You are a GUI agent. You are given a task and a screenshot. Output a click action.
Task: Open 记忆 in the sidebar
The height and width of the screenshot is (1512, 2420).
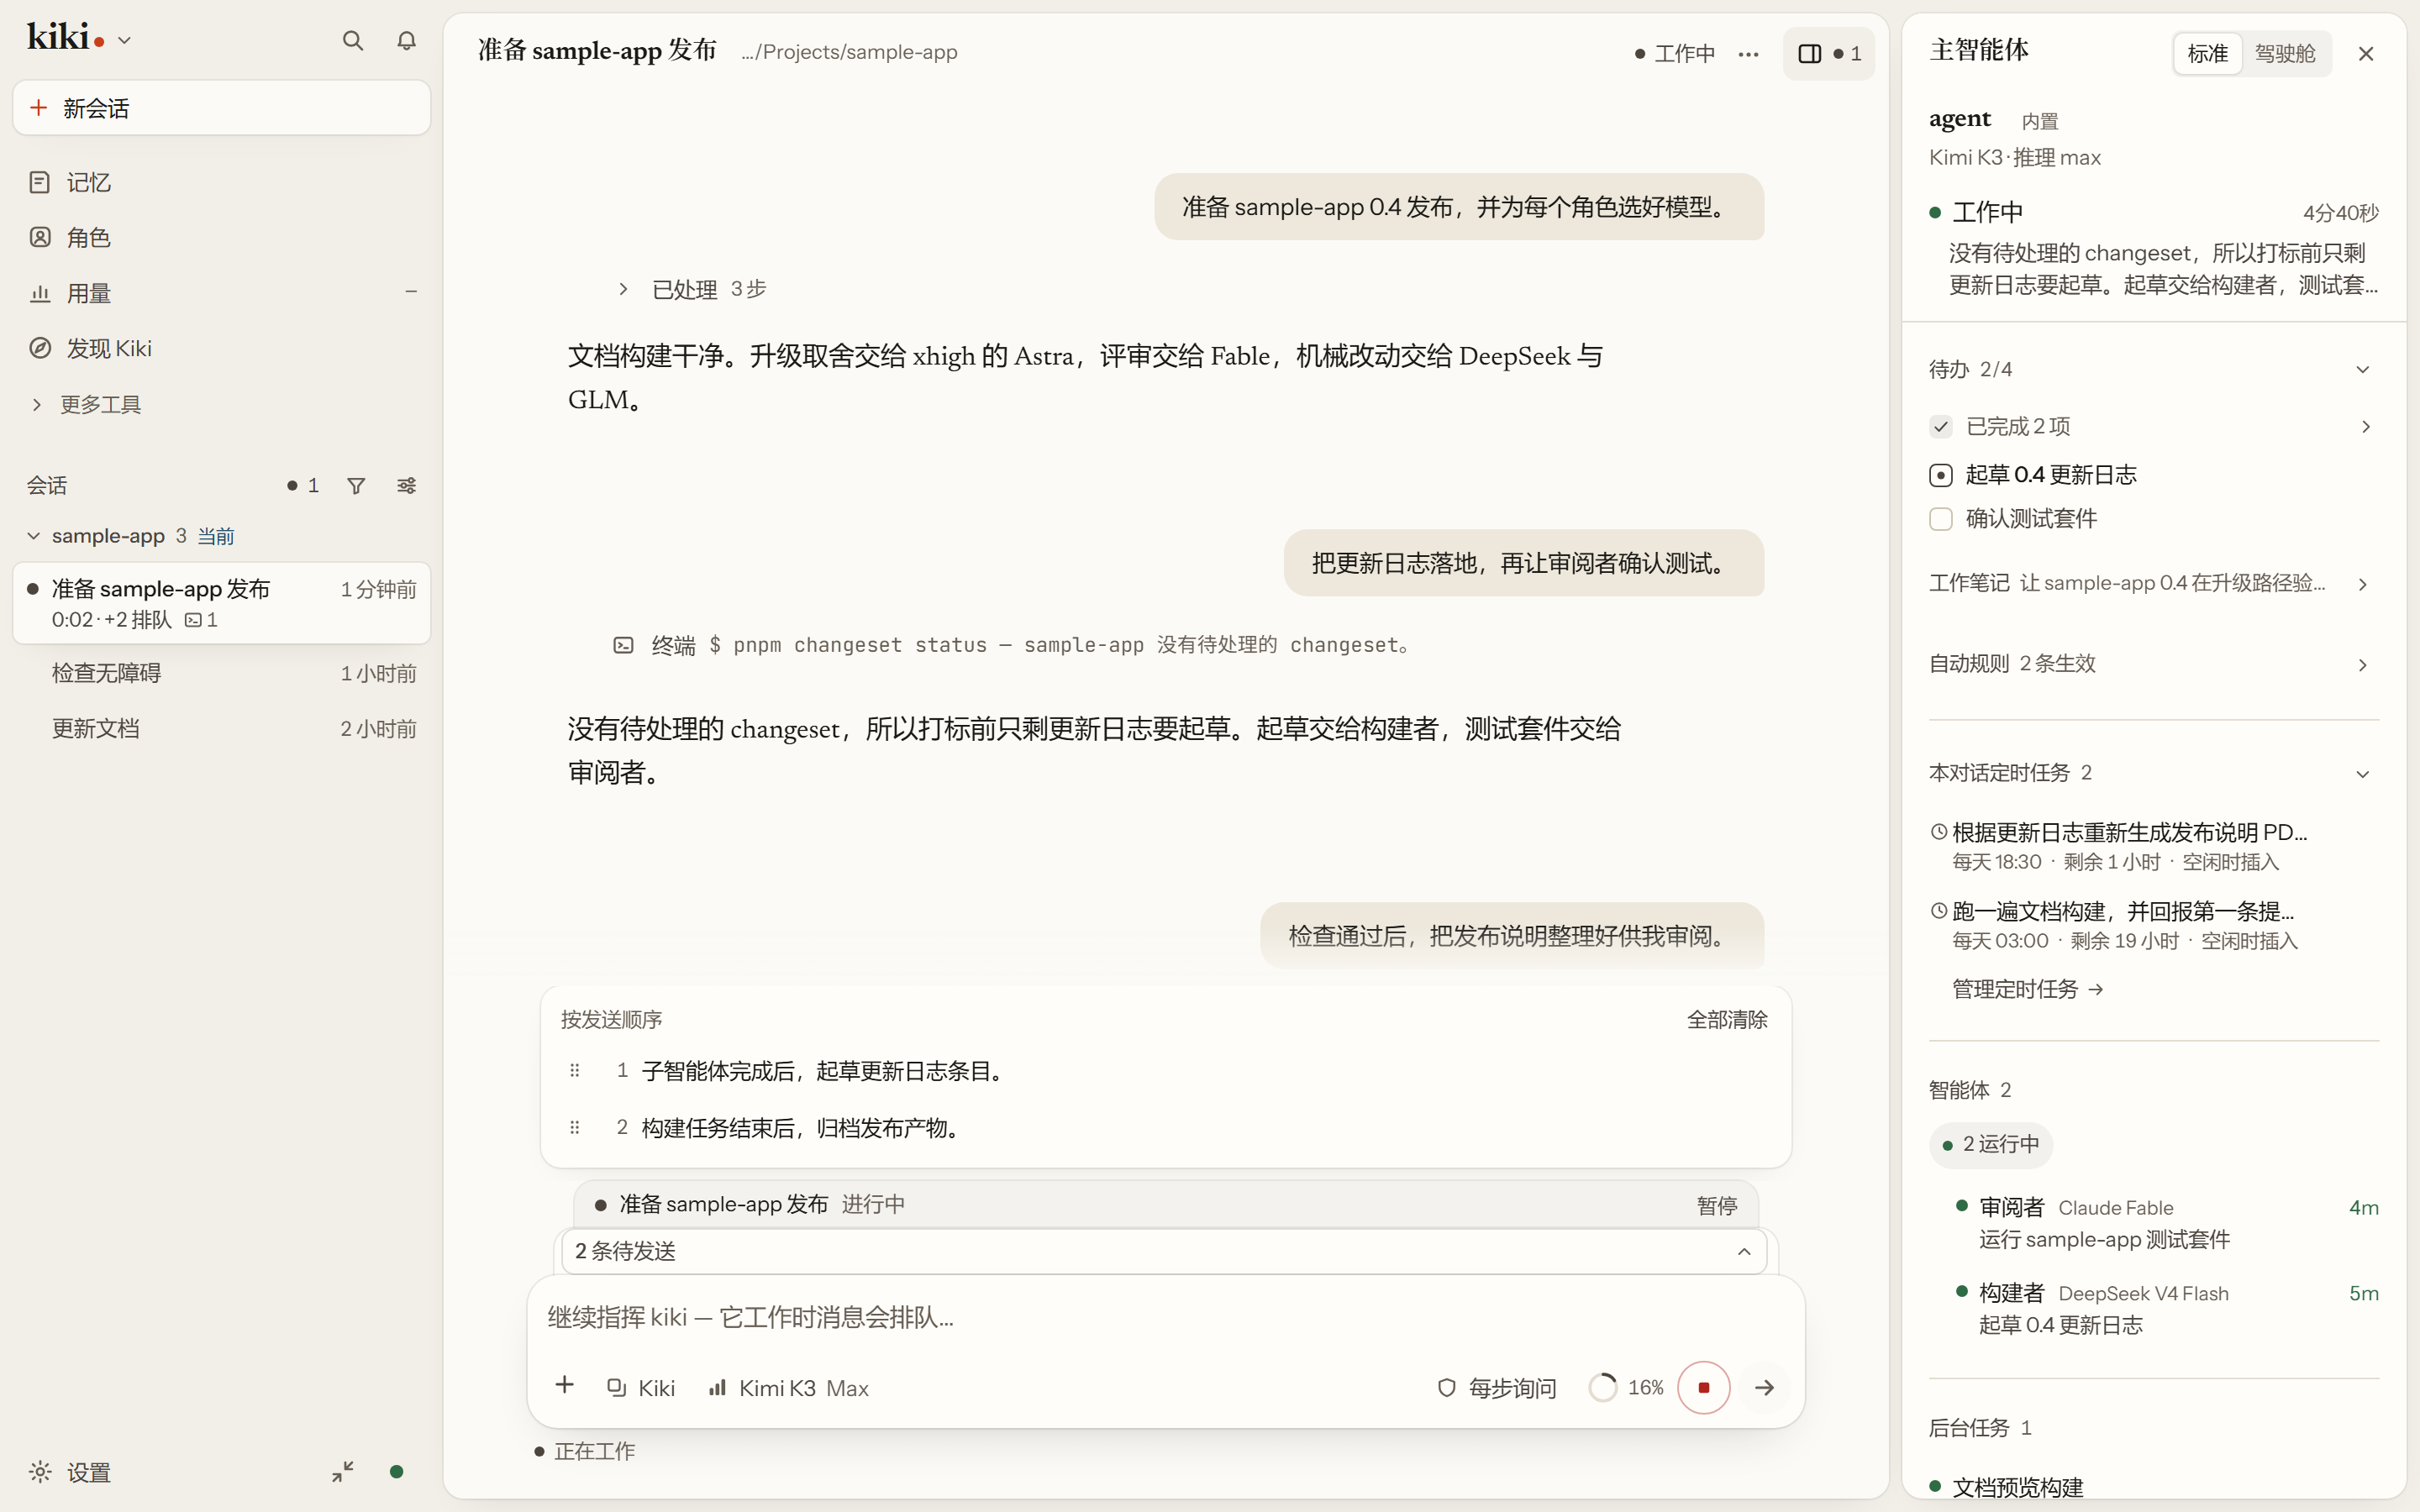222,182
